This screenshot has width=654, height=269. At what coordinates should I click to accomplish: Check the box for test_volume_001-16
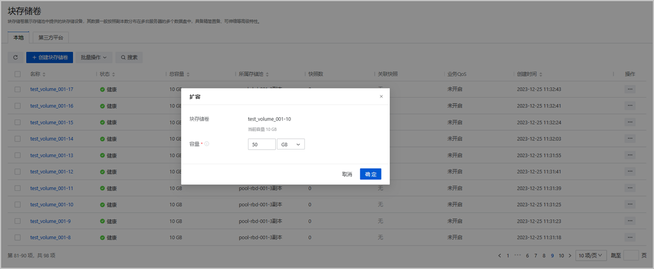[17, 106]
